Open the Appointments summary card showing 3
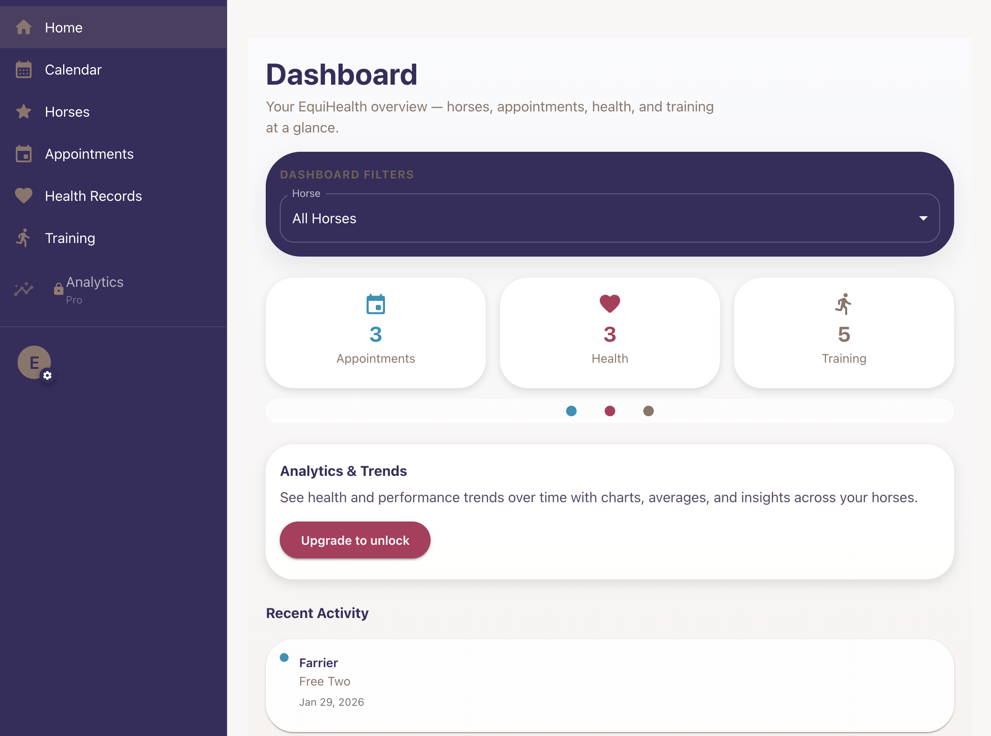991x736 pixels. coord(375,332)
